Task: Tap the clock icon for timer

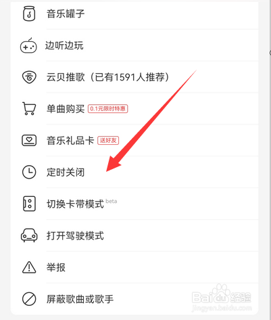Action: click(x=29, y=172)
